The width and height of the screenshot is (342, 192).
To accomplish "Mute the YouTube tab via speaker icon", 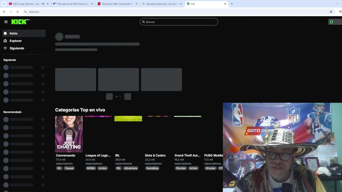I will click(x=43, y=4).
